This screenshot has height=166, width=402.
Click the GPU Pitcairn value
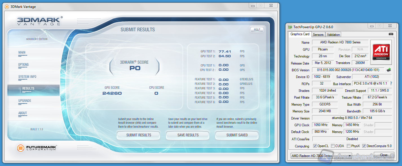click(x=323, y=49)
